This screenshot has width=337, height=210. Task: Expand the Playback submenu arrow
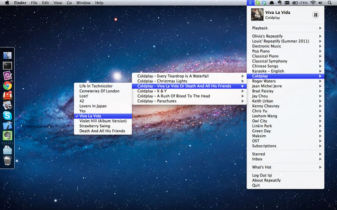point(320,28)
